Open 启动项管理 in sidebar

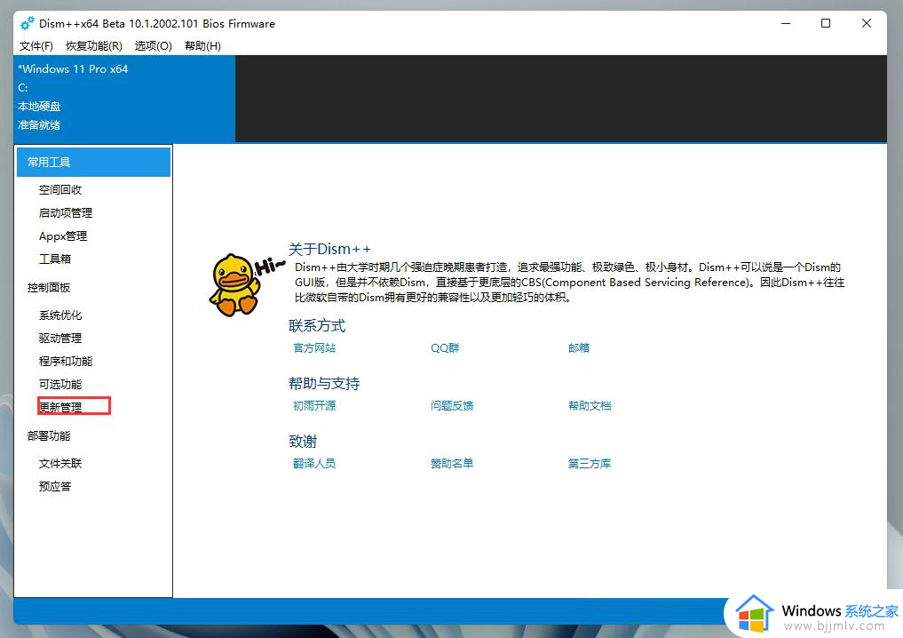[x=66, y=212]
